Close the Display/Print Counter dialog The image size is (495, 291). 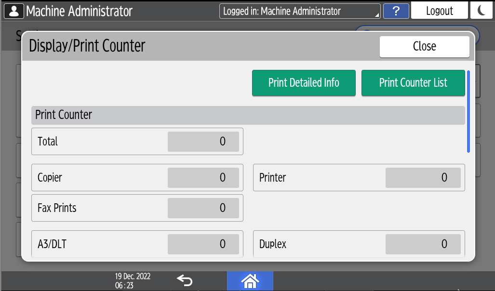tap(424, 47)
